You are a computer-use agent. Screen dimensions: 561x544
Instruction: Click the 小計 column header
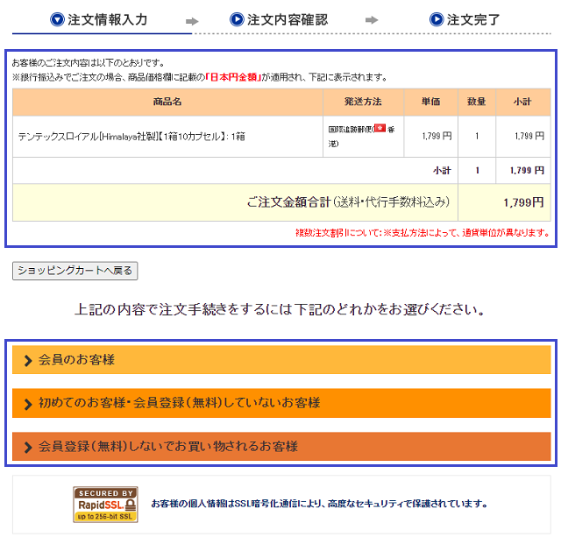point(522,102)
